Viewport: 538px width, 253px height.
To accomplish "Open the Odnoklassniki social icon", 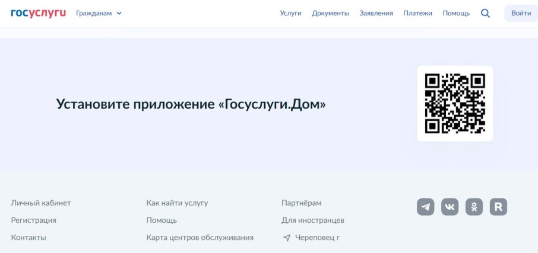I will tap(474, 207).
